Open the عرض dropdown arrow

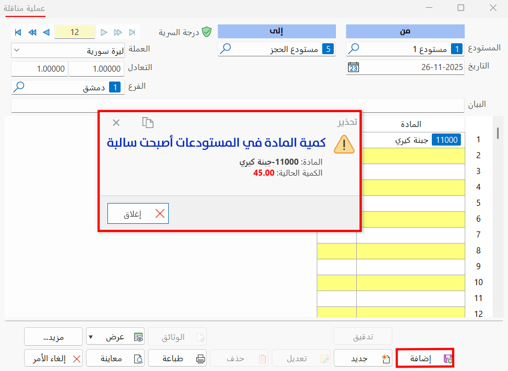(90, 337)
